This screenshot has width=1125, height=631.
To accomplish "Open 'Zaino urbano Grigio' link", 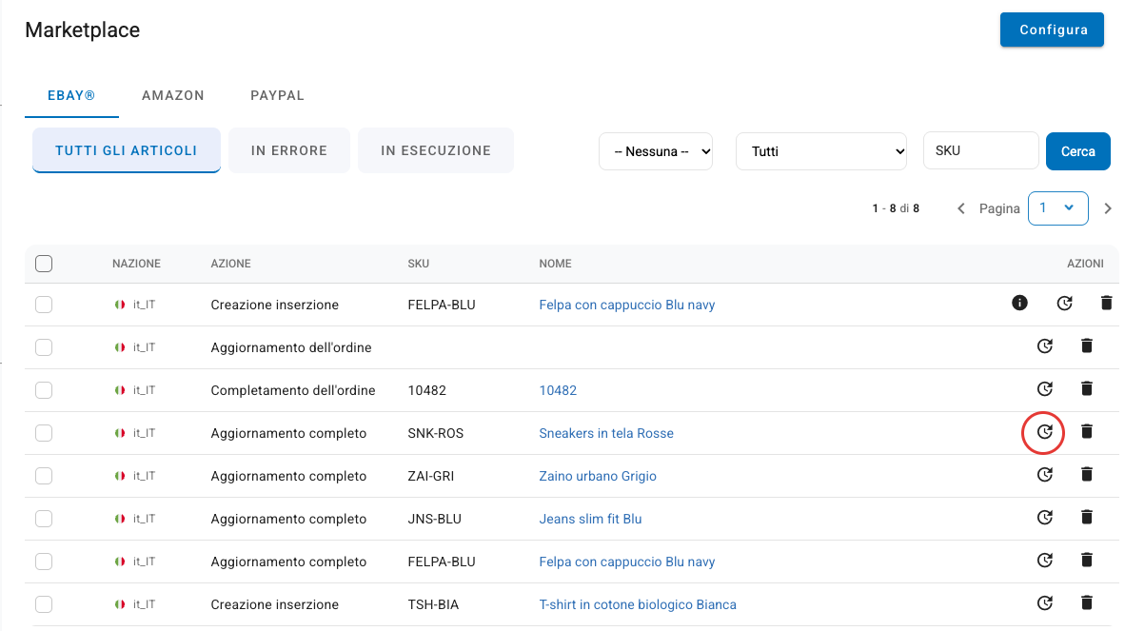I will tap(598, 476).
